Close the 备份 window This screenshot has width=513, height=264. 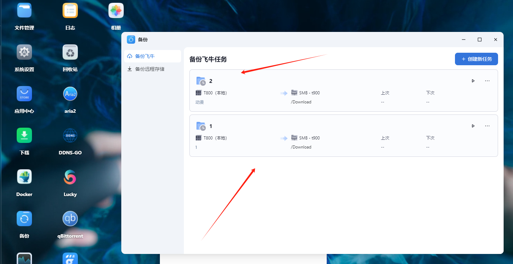pos(496,40)
